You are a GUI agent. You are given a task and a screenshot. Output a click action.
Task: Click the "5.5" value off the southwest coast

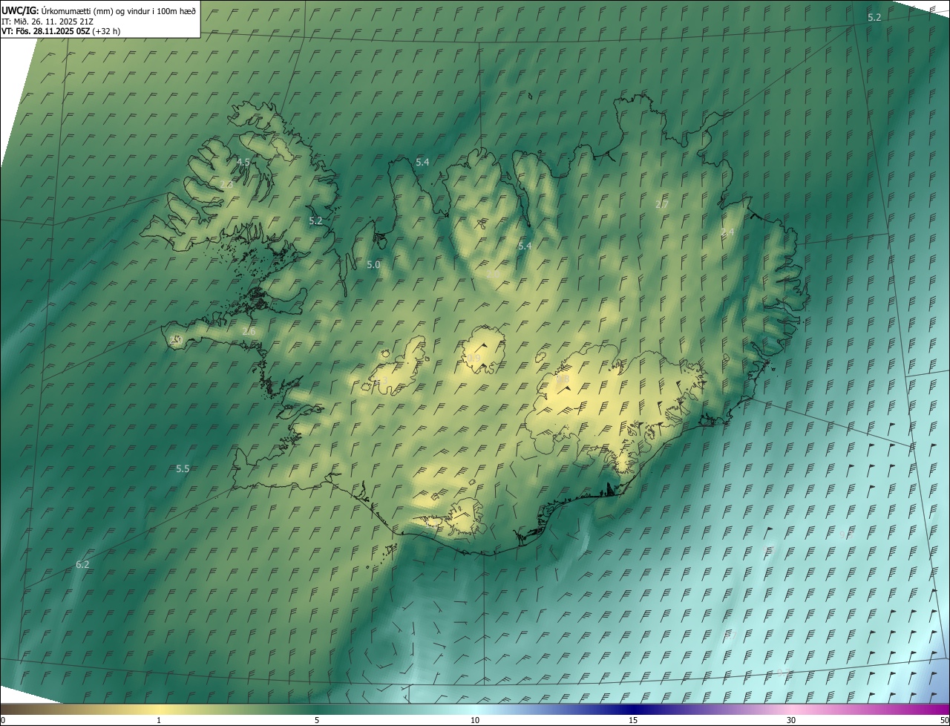click(x=183, y=468)
